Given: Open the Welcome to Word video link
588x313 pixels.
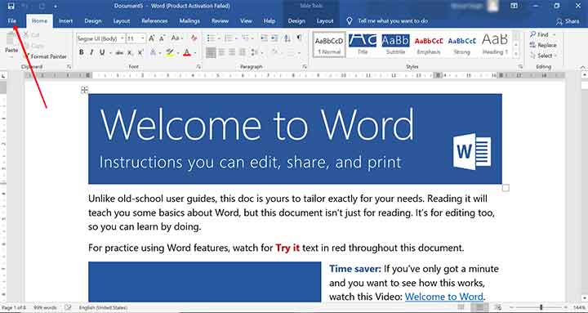Looking at the screenshot, I should pos(443,297).
